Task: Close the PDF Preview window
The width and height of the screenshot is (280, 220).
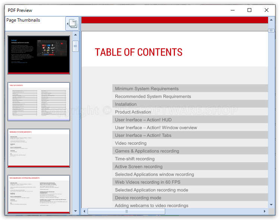Action: pyautogui.click(x=267, y=10)
